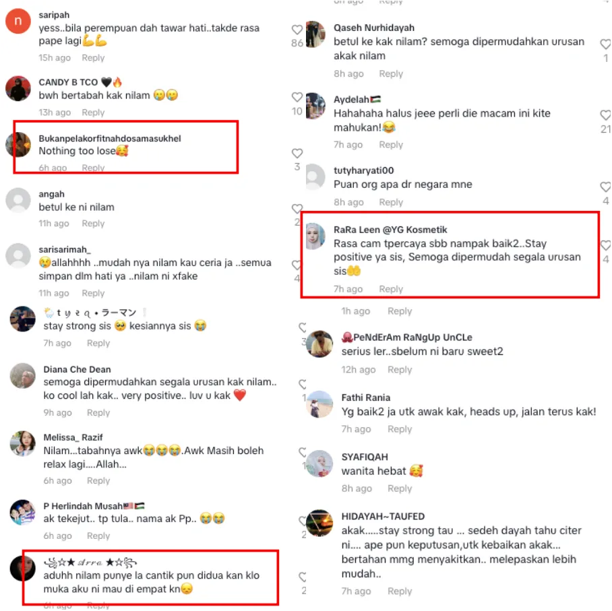Open Melissa_ Razif's avatar photo
This screenshot has width=612, height=611.
pyautogui.click(x=23, y=444)
